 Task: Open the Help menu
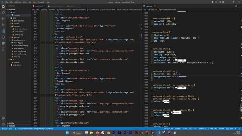(47, 2)
